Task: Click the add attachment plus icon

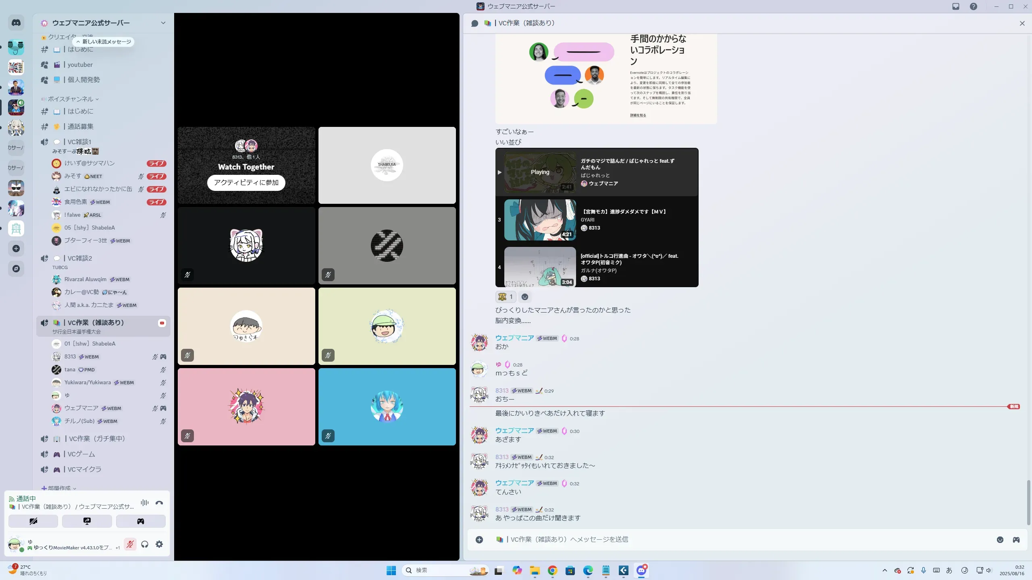Action: (479, 540)
